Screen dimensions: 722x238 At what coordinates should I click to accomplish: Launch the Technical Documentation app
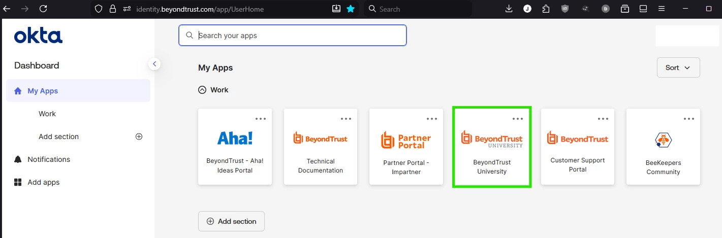coord(321,146)
